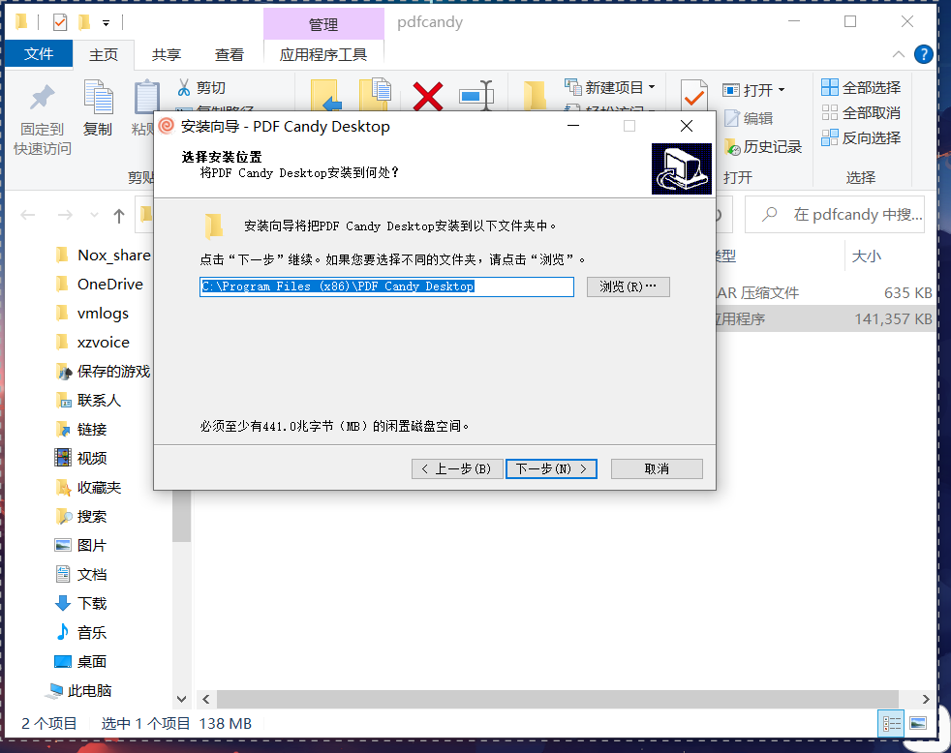951x753 pixels.
Task: Open 图片 in the navigation pane
Action: point(81,546)
